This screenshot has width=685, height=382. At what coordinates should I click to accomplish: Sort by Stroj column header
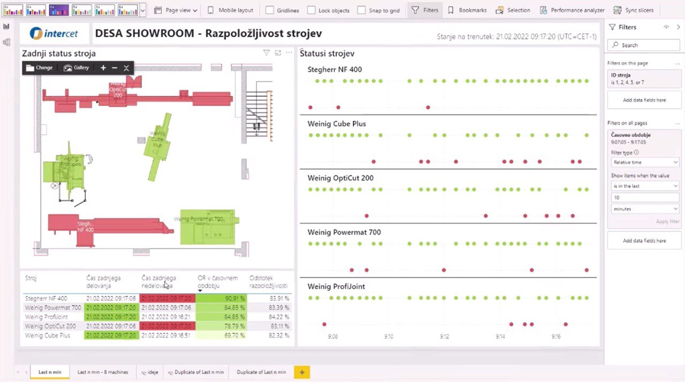pos(31,278)
